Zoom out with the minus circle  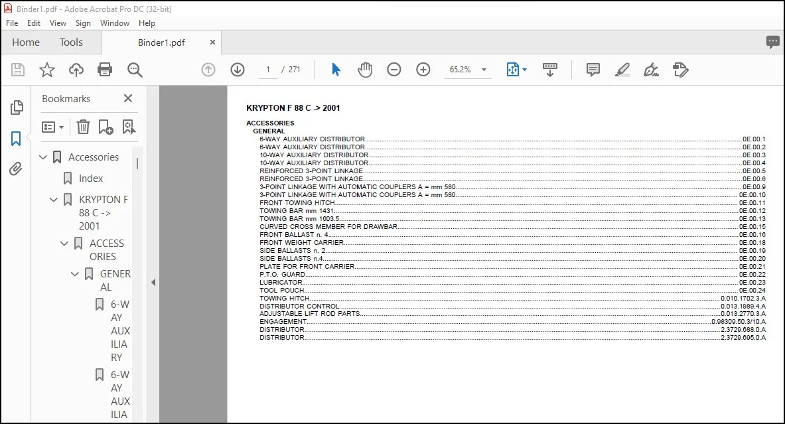(394, 70)
